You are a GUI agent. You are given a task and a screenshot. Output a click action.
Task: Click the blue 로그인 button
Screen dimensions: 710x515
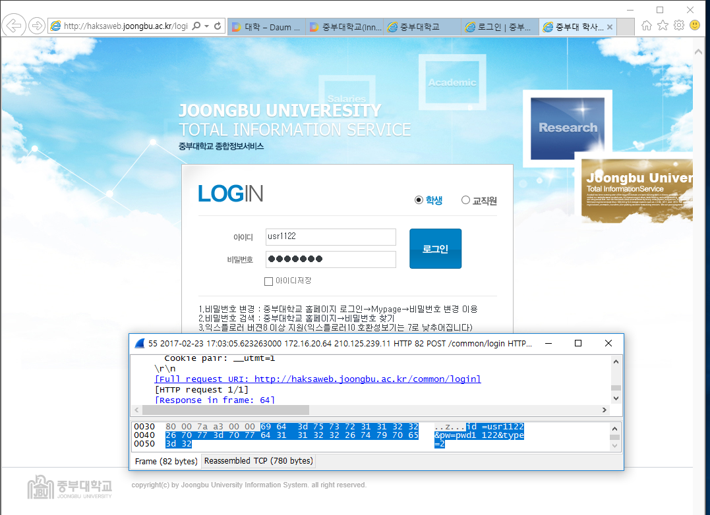[436, 249]
